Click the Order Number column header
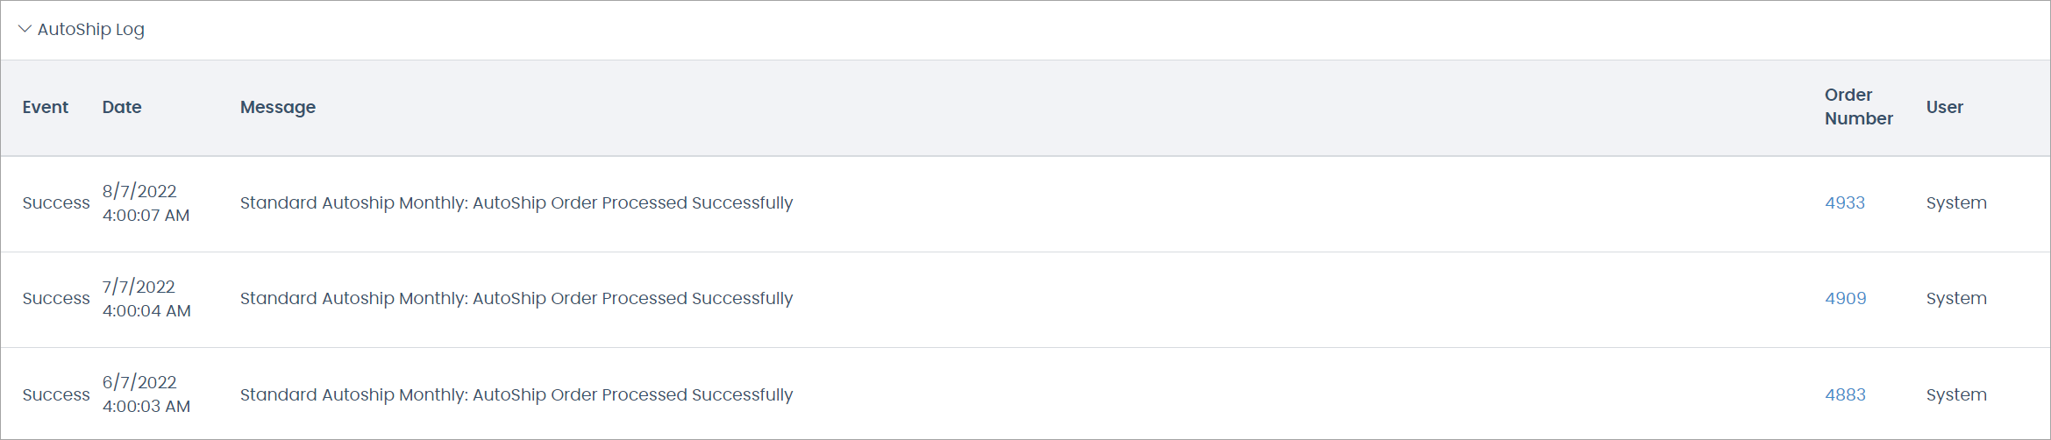The height and width of the screenshot is (440, 2051). coord(1858,106)
